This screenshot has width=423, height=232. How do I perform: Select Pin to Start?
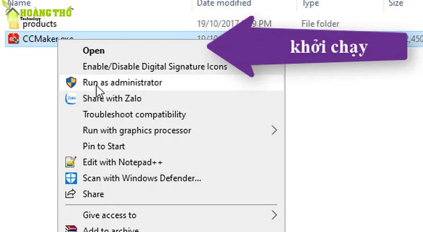(x=104, y=146)
